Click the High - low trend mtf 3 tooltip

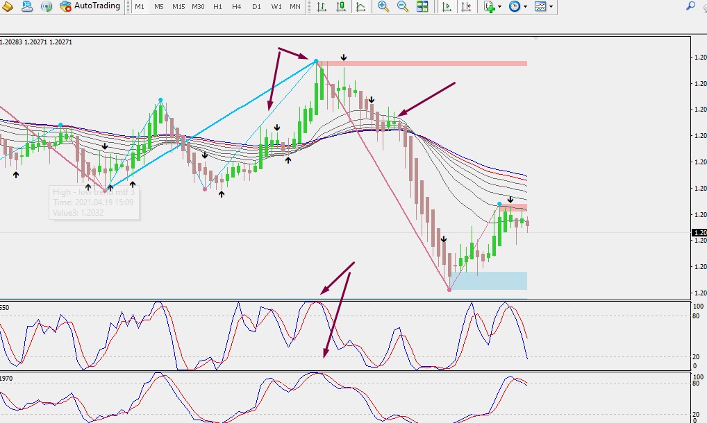[94, 202]
